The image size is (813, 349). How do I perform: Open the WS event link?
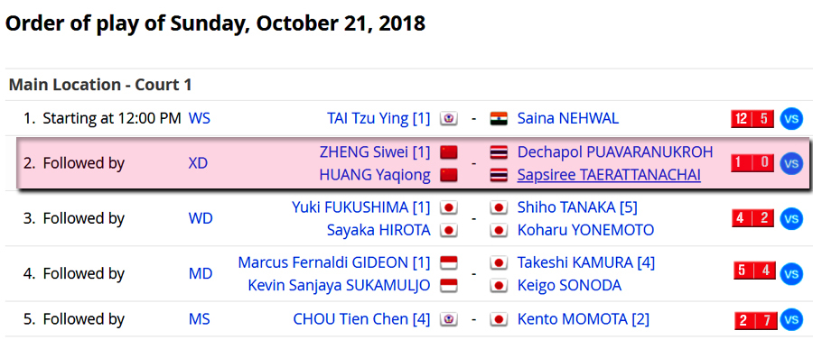tap(199, 118)
